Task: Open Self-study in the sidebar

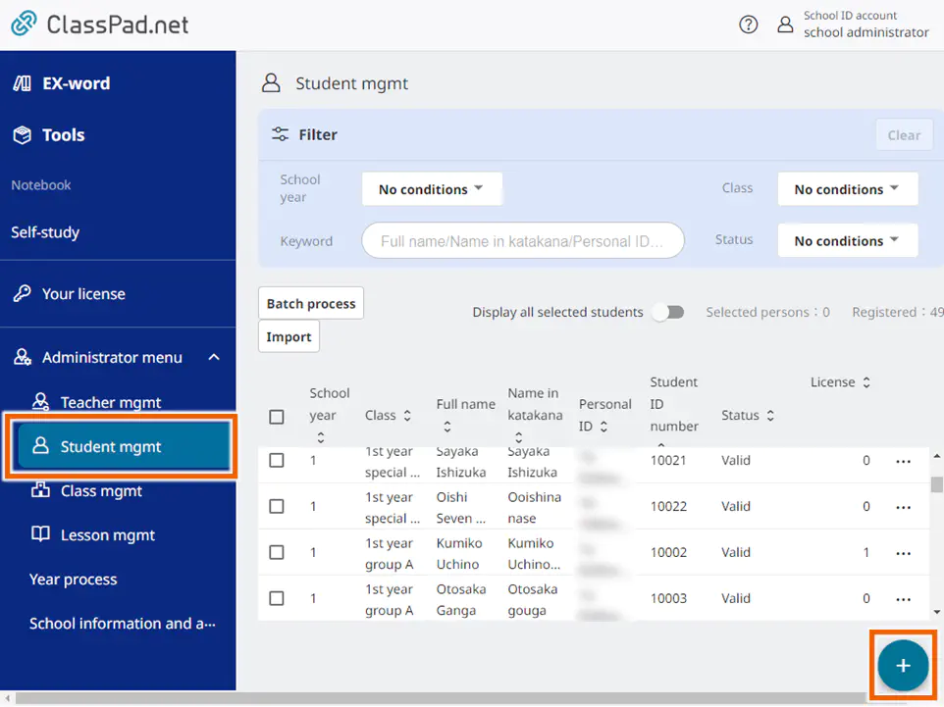Action: [45, 232]
